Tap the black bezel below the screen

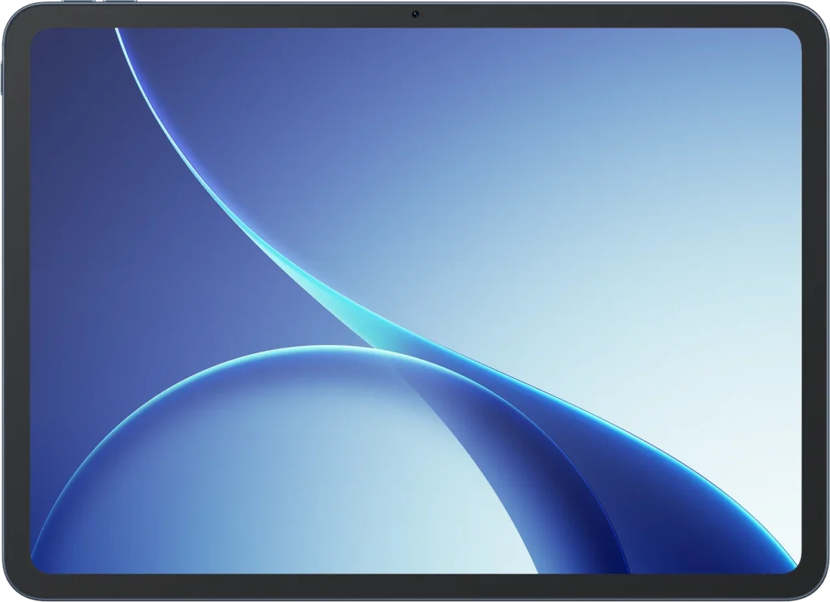click(415, 586)
